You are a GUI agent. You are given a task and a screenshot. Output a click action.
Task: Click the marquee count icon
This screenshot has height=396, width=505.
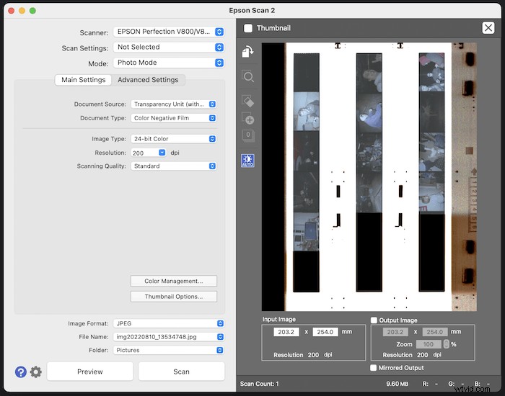click(x=248, y=135)
